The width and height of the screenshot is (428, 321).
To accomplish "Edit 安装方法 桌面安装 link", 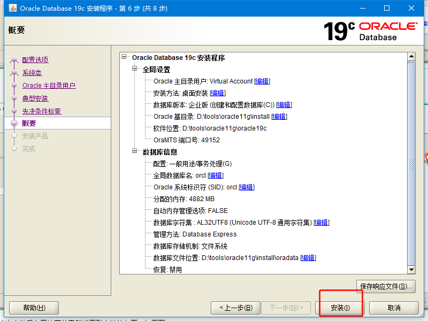I will (x=218, y=93).
